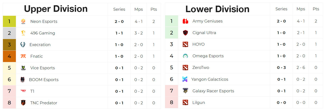Open the ZeroTwo team name link

[x=200, y=68]
